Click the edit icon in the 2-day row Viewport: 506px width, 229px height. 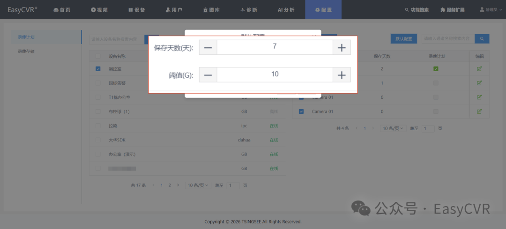click(x=479, y=69)
